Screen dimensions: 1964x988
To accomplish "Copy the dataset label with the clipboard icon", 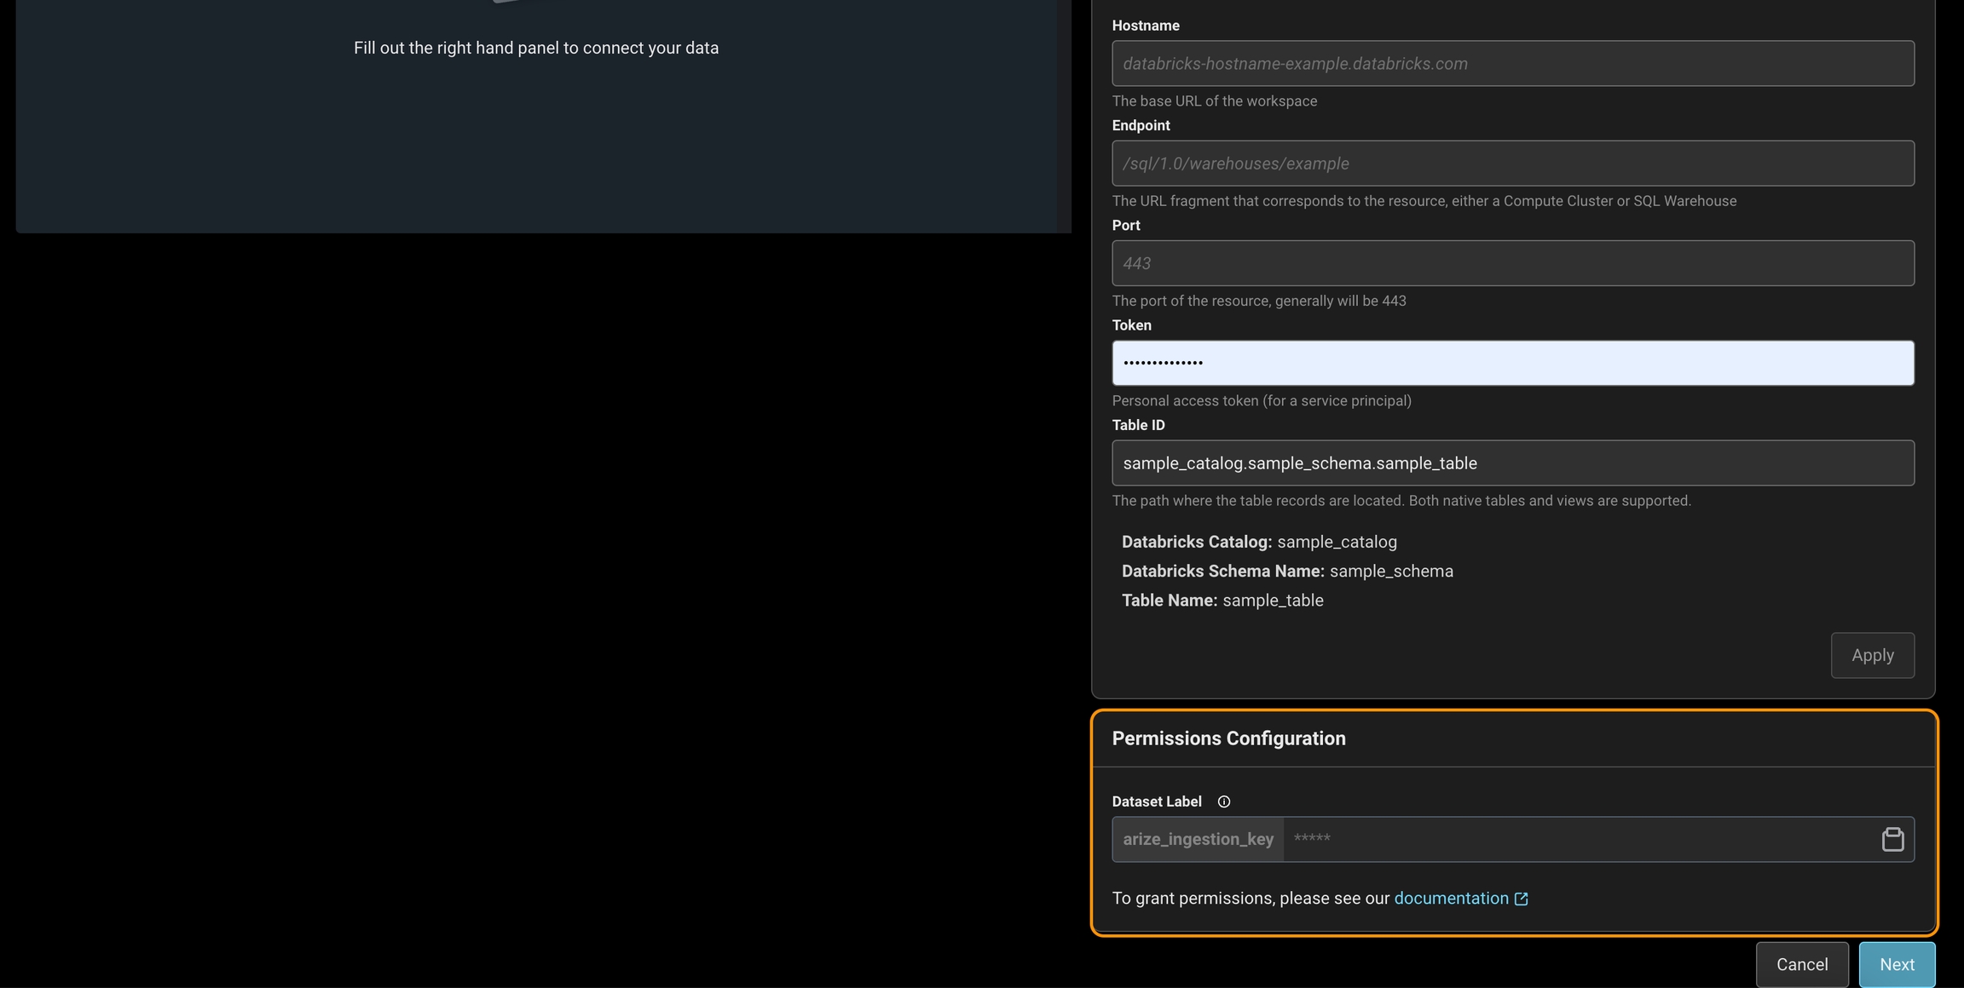I will [x=1892, y=839].
